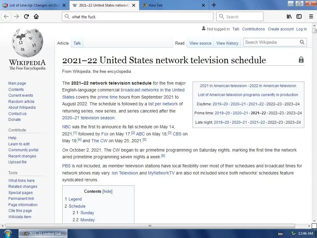Go forward with the browser forward arrow
Image resolution: width=317 pixels, height=238 pixels.
[16, 17]
